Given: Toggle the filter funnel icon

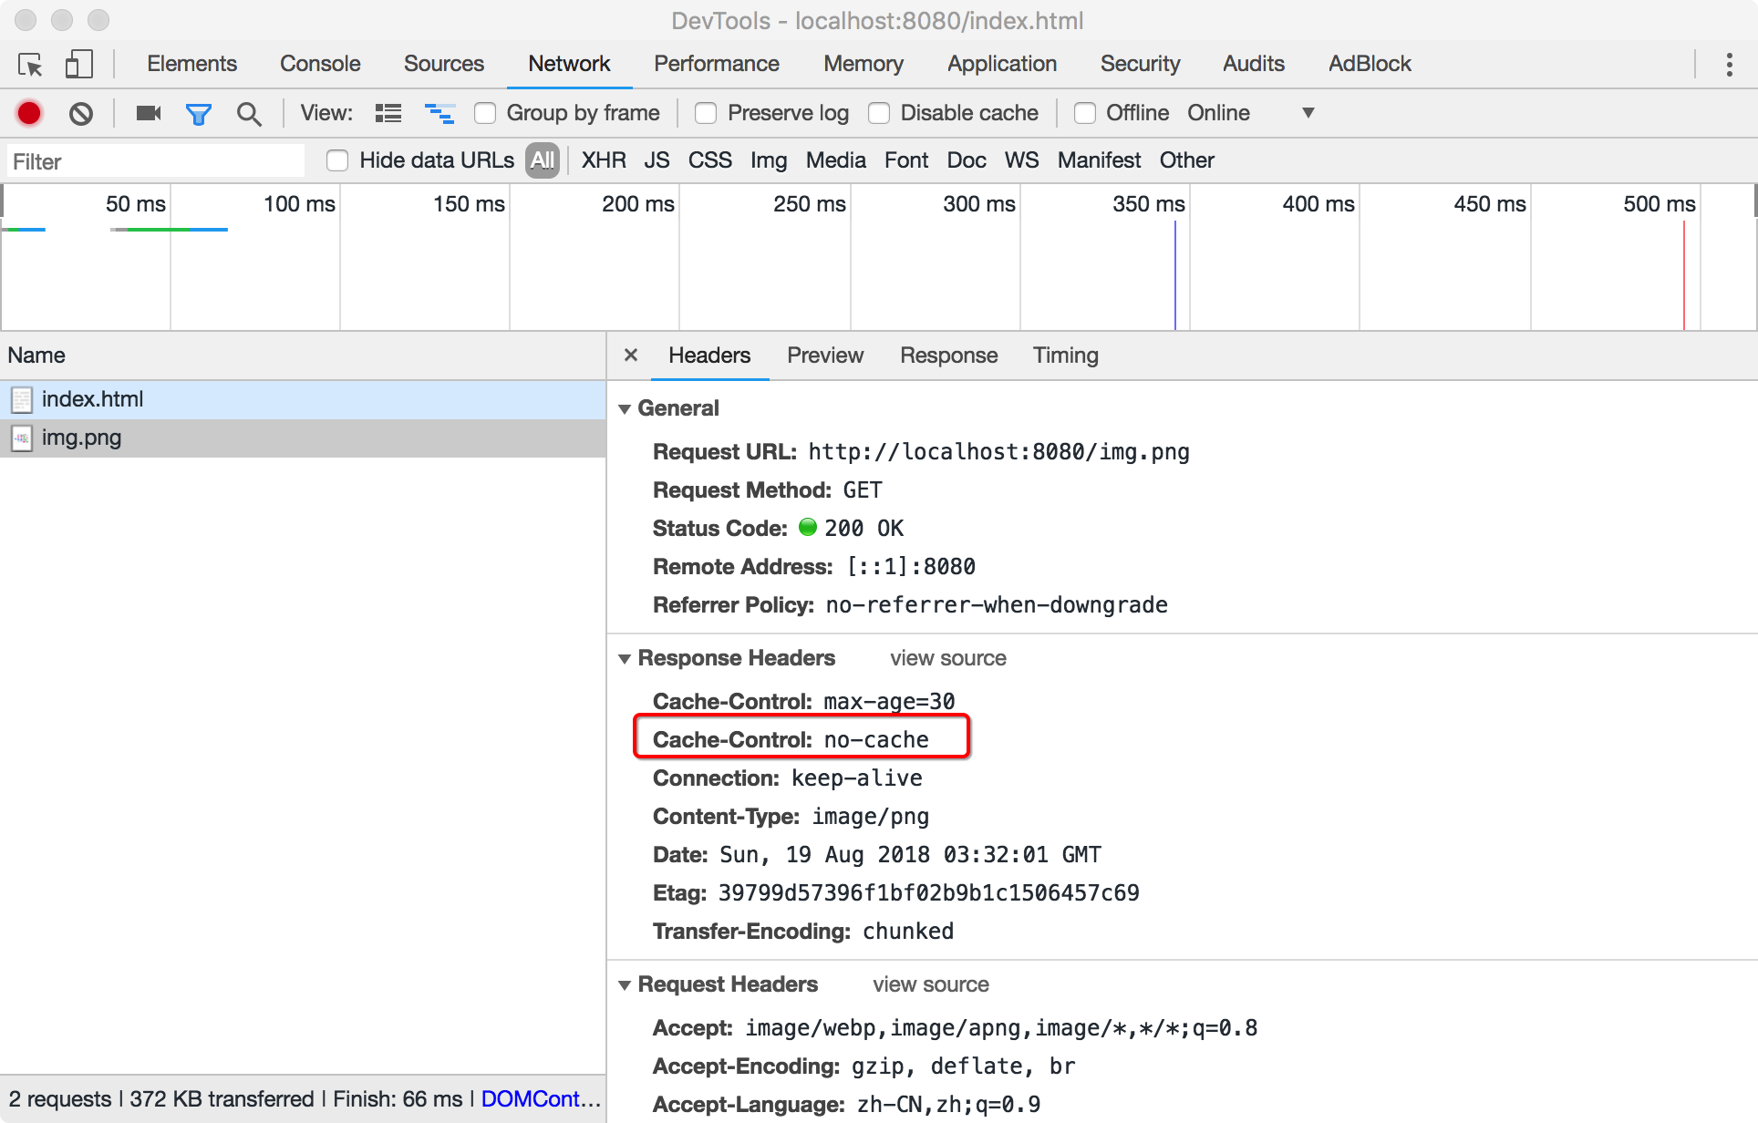Looking at the screenshot, I should tap(198, 113).
